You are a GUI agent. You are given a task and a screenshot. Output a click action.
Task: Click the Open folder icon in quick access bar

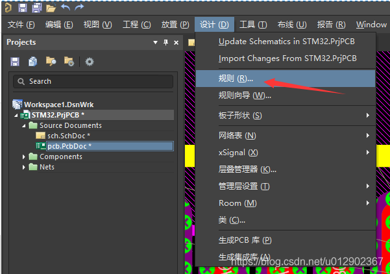pyautogui.click(x=51, y=8)
